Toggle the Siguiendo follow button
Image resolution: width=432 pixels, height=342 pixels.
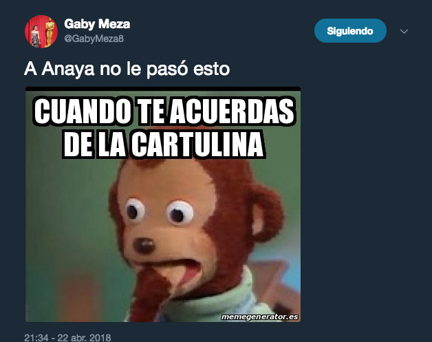(350, 31)
